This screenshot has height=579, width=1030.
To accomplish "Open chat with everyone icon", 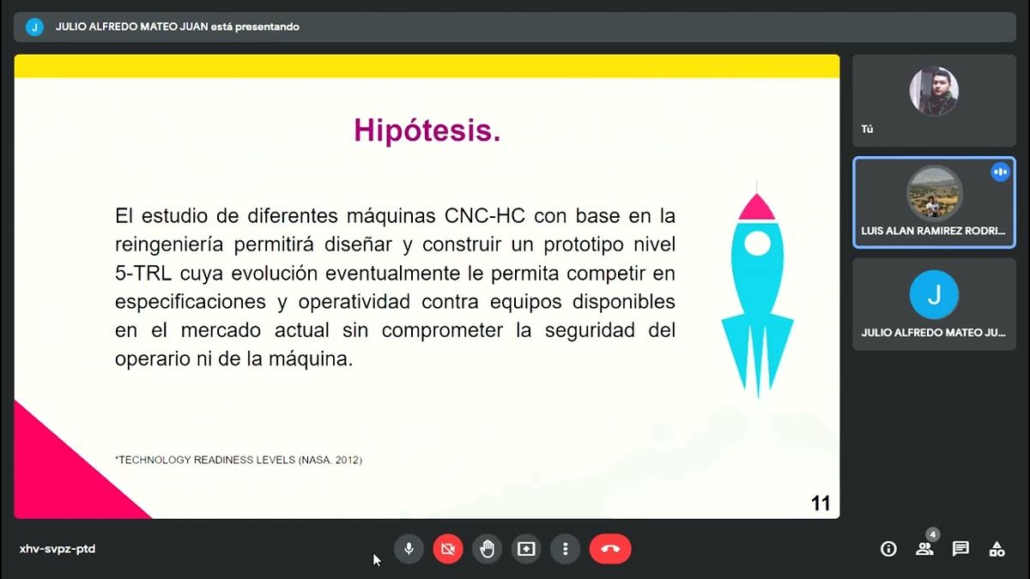I will click(x=960, y=549).
